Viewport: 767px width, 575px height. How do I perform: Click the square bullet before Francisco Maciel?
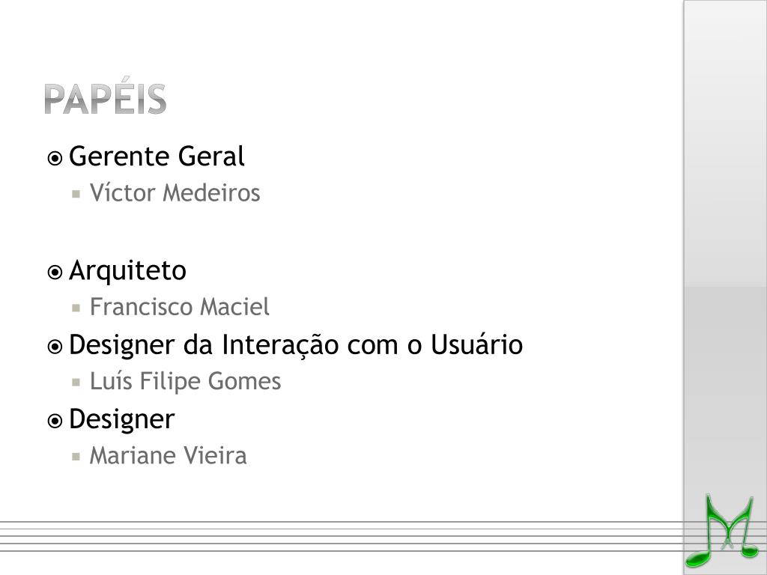pyautogui.click(x=76, y=308)
